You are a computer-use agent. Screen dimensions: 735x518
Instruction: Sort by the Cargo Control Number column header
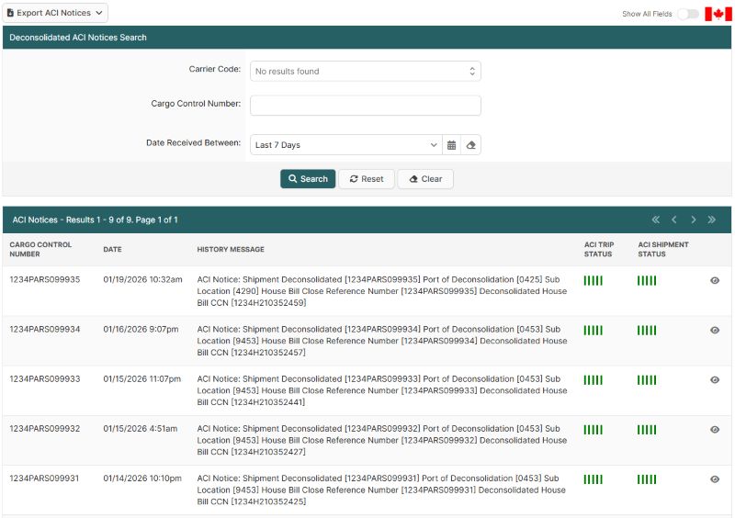pos(40,249)
